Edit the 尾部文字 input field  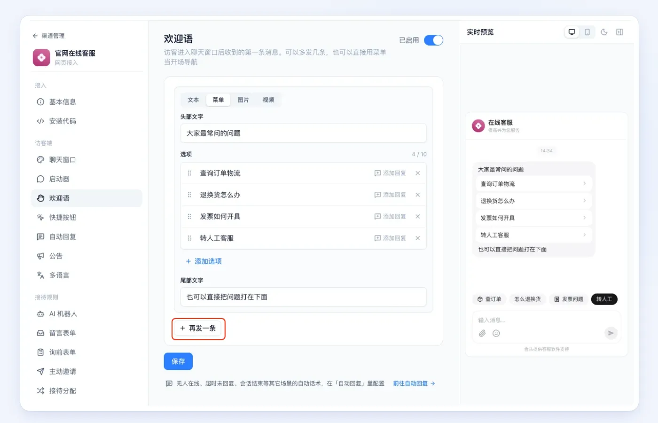[x=304, y=297]
